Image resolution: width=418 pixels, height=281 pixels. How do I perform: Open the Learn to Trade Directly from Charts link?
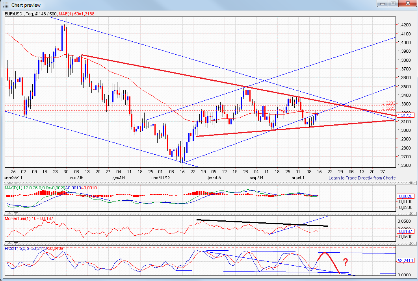(362, 178)
